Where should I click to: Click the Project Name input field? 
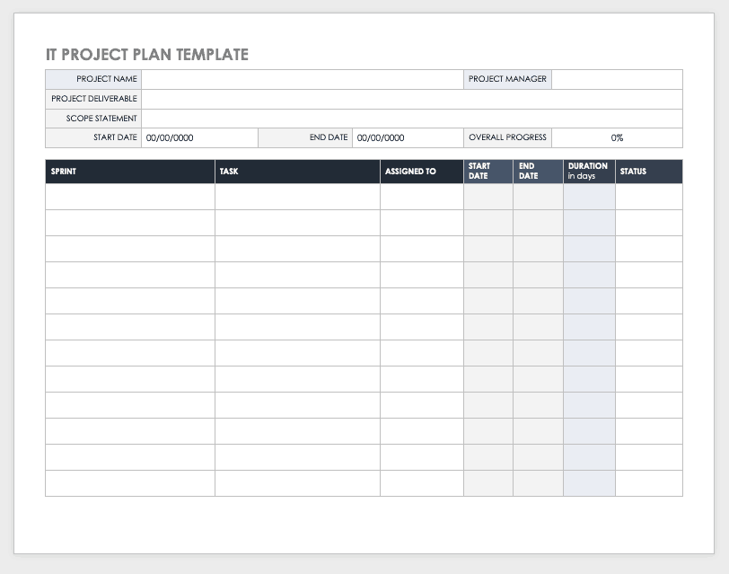point(302,79)
